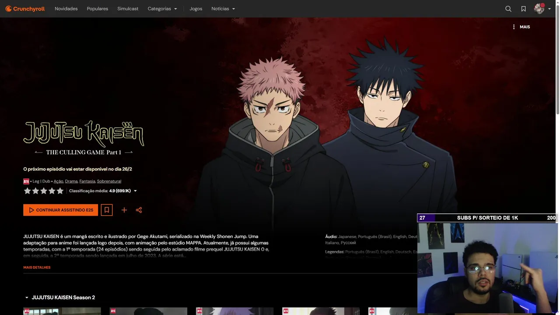Click the Legendas languages text
Viewport: 560px width, 315px height.
(x=371, y=252)
